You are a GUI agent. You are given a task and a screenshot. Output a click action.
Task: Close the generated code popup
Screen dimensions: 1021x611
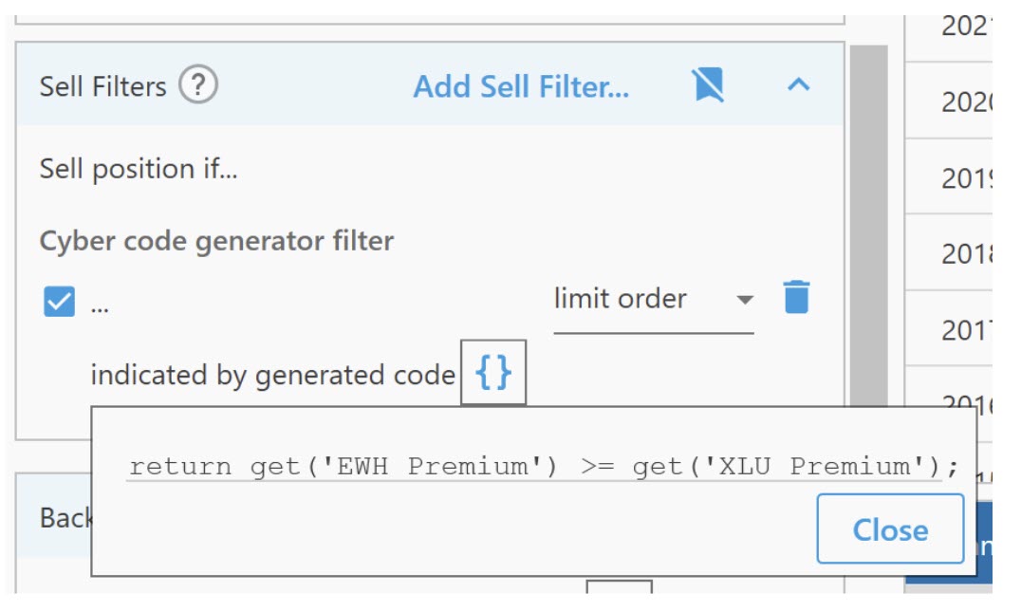890,528
